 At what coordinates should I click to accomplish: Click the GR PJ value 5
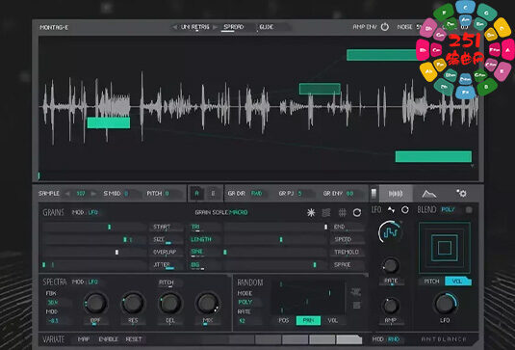(299, 194)
